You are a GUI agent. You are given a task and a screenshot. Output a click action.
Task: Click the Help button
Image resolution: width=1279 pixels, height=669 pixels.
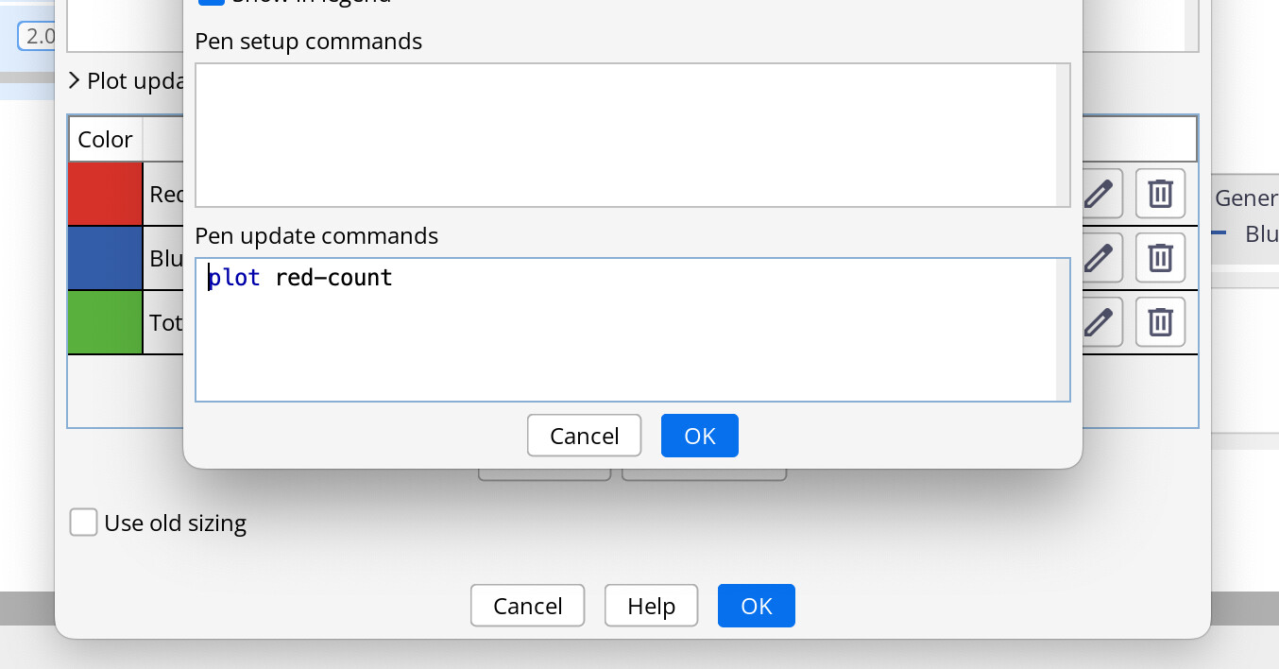(651, 606)
